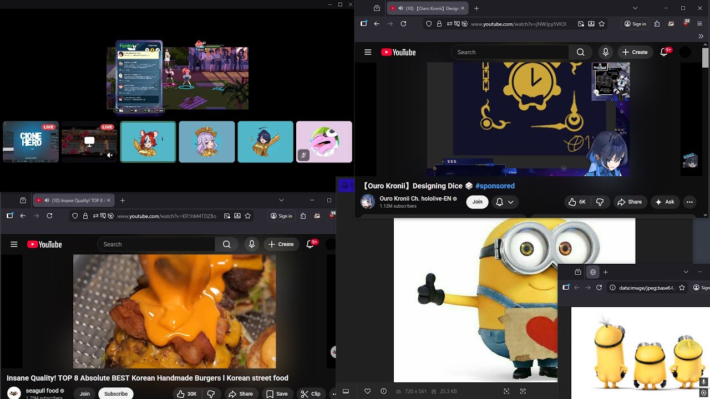The height and width of the screenshot is (399, 710).
Task: Bookmark the burger video page
Action: (248, 216)
